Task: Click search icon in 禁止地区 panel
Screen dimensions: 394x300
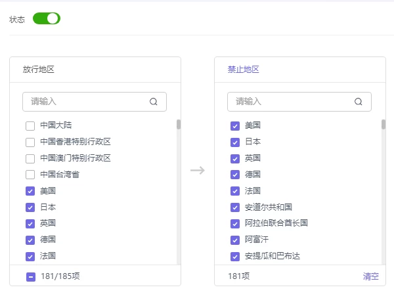Action: 359,102
